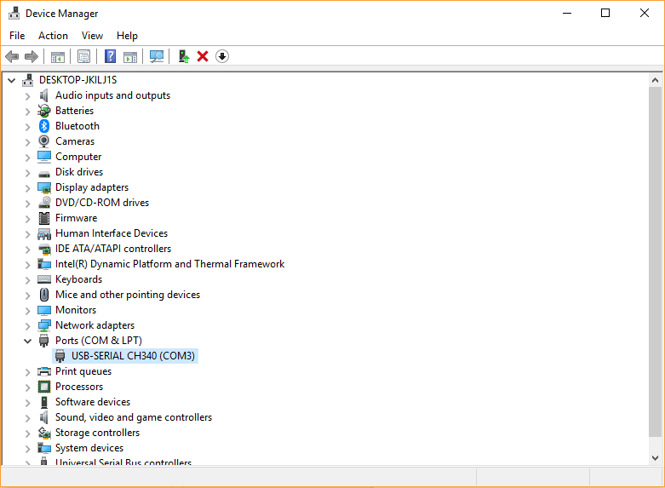Click the Processors chip icon
This screenshot has height=488, width=665.
click(44, 387)
